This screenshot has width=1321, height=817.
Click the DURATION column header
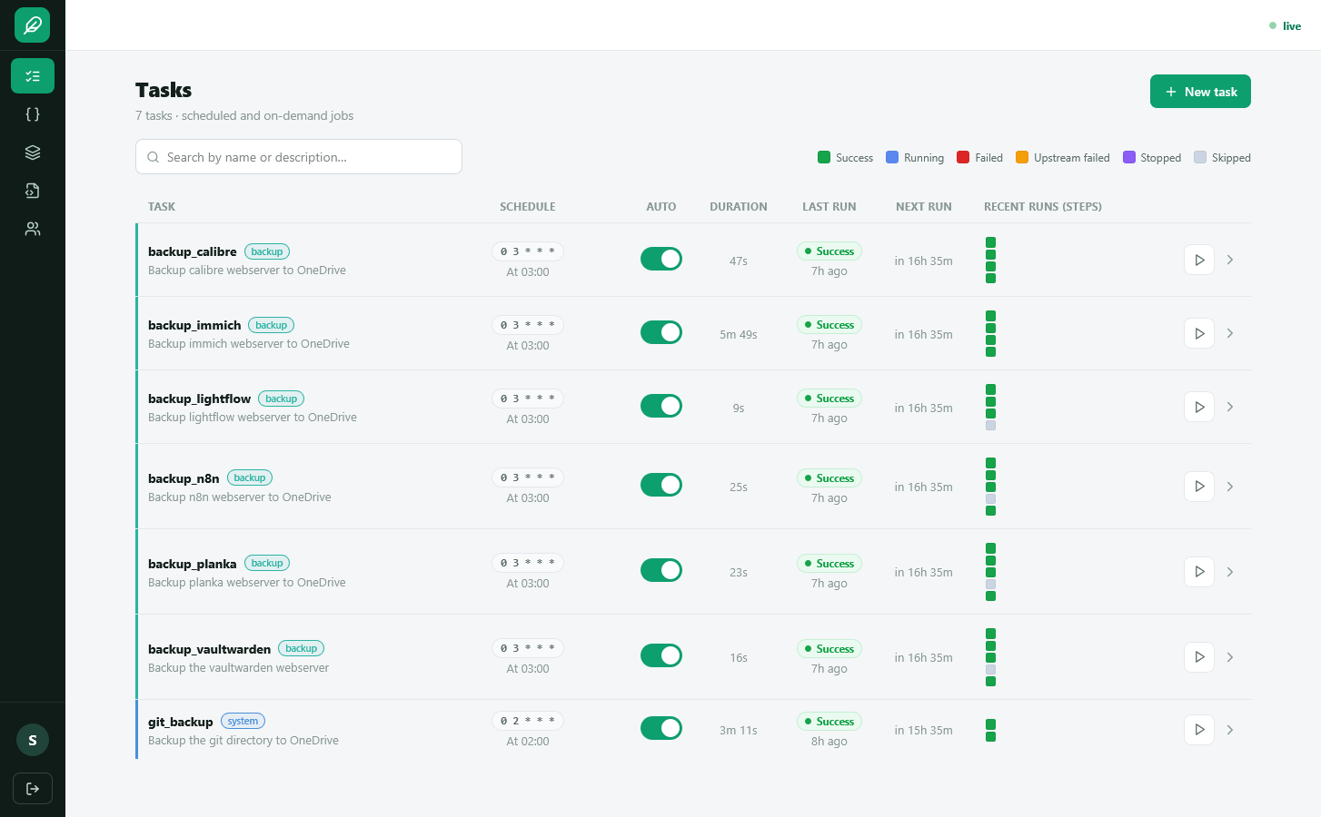tap(739, 207)
